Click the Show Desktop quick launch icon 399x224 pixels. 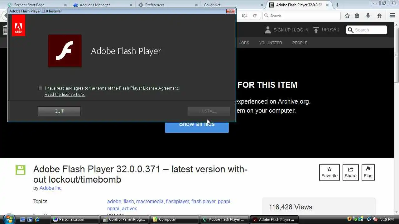[x=23, y=219]
